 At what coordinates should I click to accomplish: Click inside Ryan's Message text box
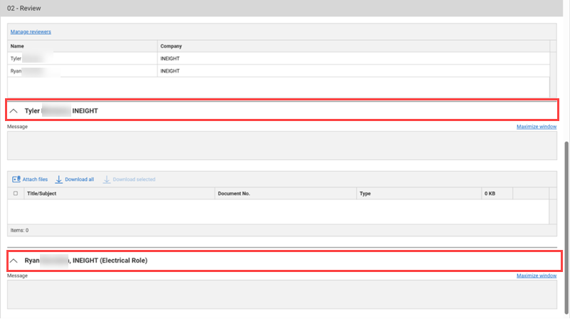coord(281,294)
